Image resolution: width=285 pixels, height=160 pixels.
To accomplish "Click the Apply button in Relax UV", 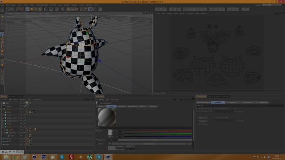I will coord(203,118).
